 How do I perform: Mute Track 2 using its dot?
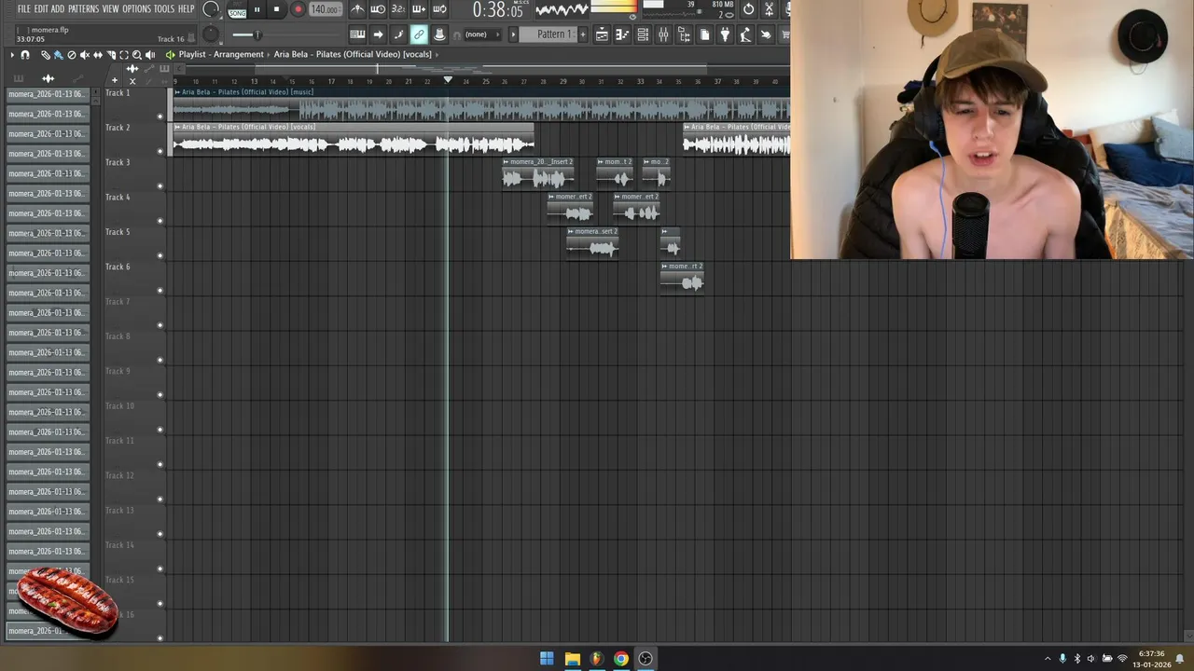160,151
